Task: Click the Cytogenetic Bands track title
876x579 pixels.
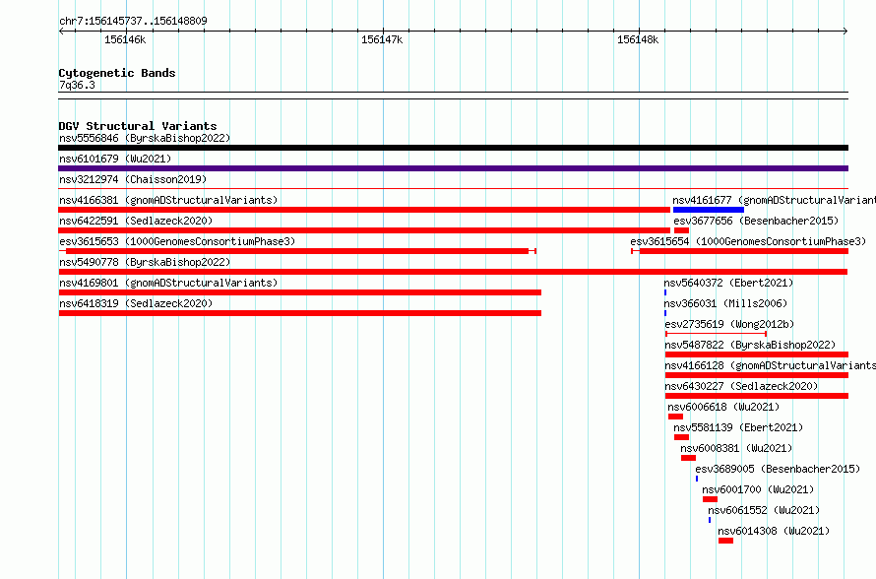Action: pyautogui.click(x=117, y=73)
